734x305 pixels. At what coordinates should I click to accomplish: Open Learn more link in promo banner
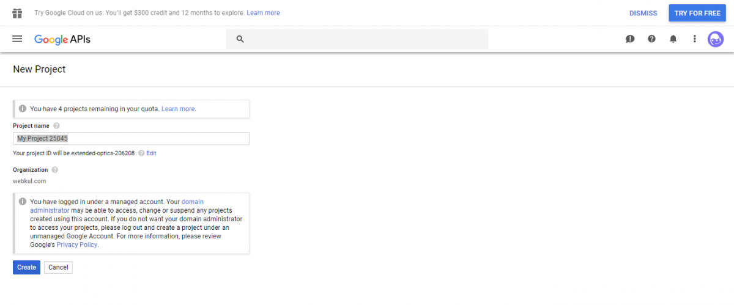(x=263, y=13)
